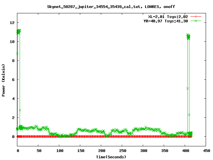The image size is (213, 160).
Task: Click x-axis tick label 100
Action: (x=60, y=151)
